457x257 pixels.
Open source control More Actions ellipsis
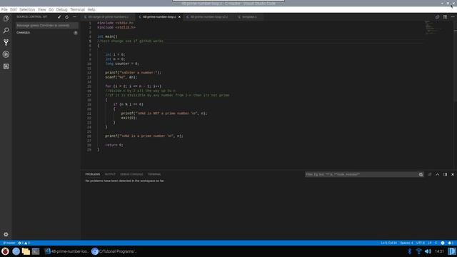pyautogui.click(x=74, y=17)
